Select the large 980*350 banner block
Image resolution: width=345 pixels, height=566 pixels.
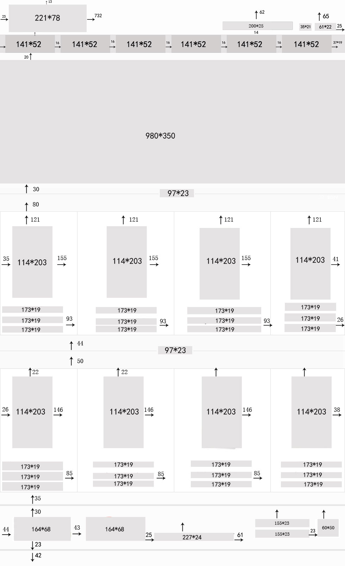point(172,121)
